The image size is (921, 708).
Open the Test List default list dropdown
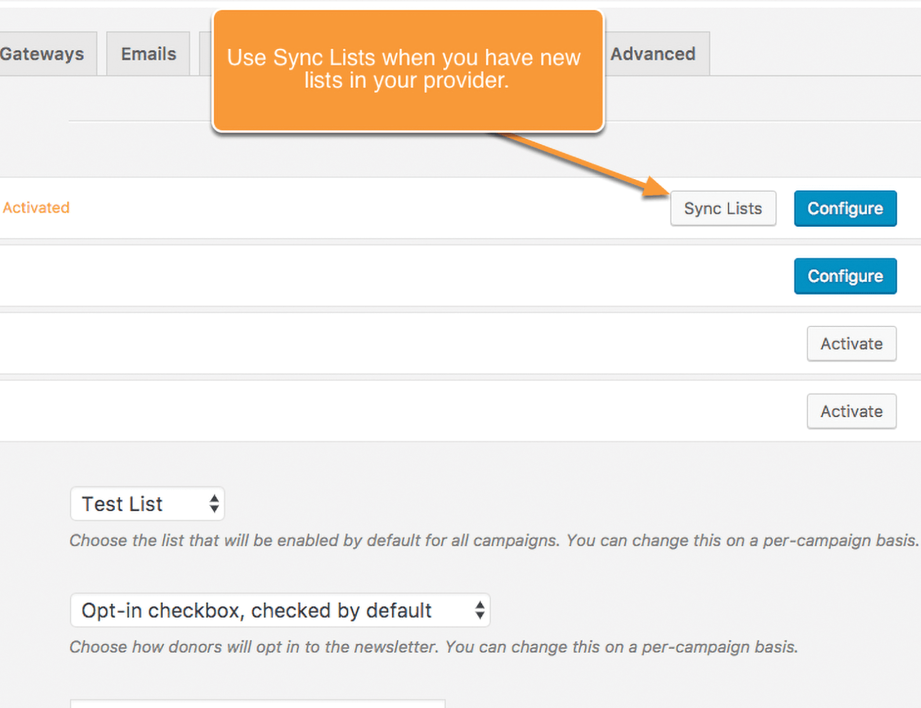pos(147,504)
